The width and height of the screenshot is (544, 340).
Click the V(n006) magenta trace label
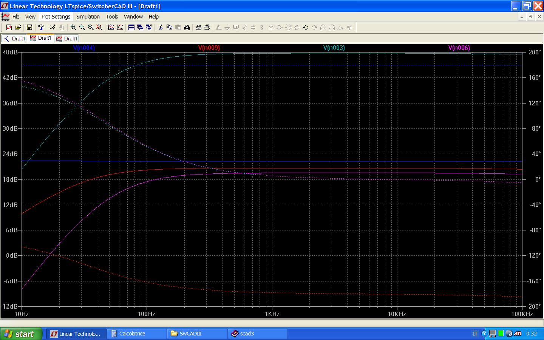tap(459, 48)
